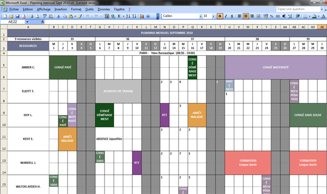Open the Name Box dropdown arrow
Screen dimensions: 327x194
(27, 21)
